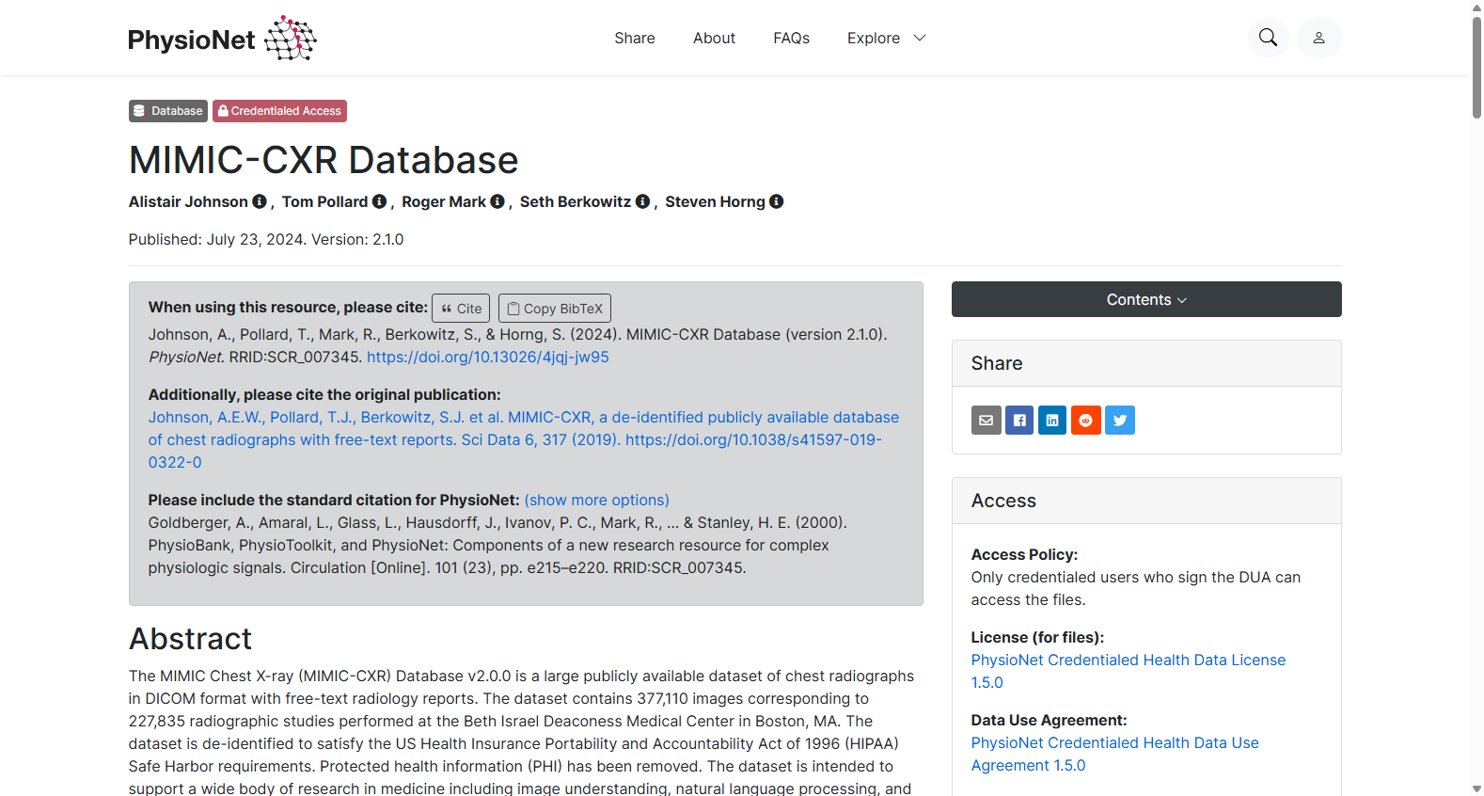The width and height of the screenshot is (1484, 796).
Task: Click the scrollbar down arrow
Action: 1476,788
